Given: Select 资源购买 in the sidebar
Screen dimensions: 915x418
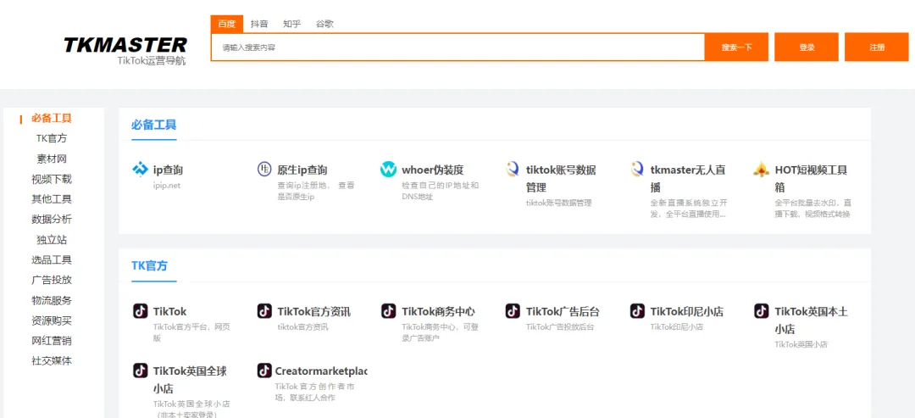Looking at the screenshot, I should [52, 320].
